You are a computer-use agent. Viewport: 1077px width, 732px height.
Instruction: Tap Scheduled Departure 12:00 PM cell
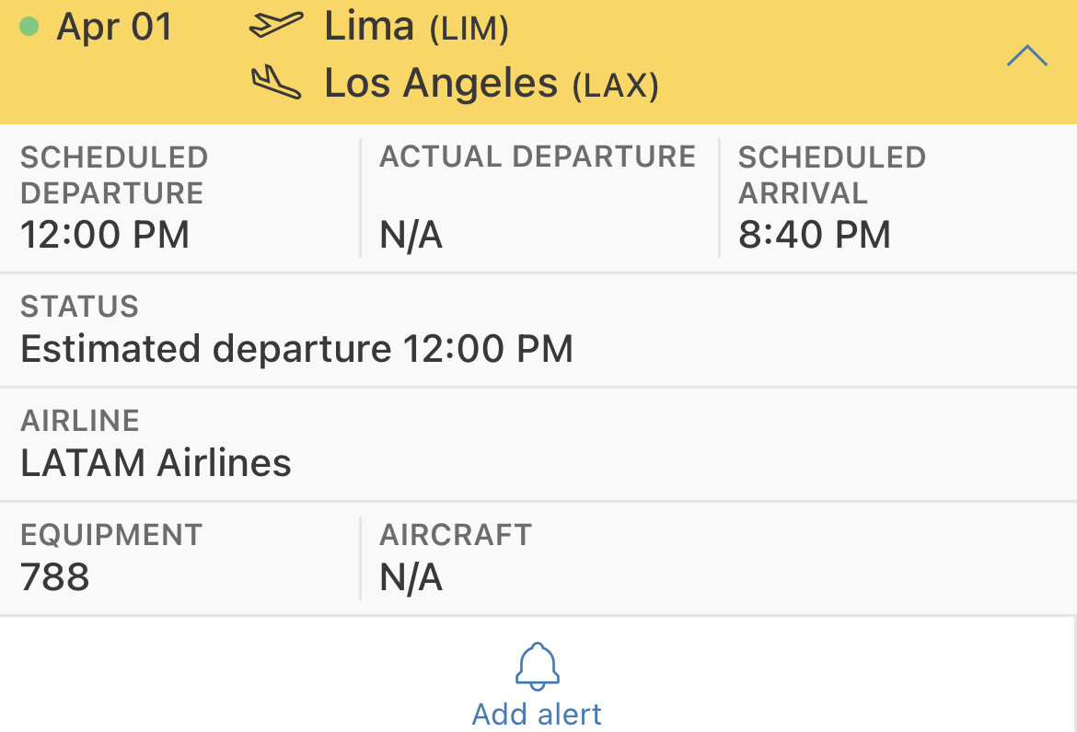tap(179, 198)
